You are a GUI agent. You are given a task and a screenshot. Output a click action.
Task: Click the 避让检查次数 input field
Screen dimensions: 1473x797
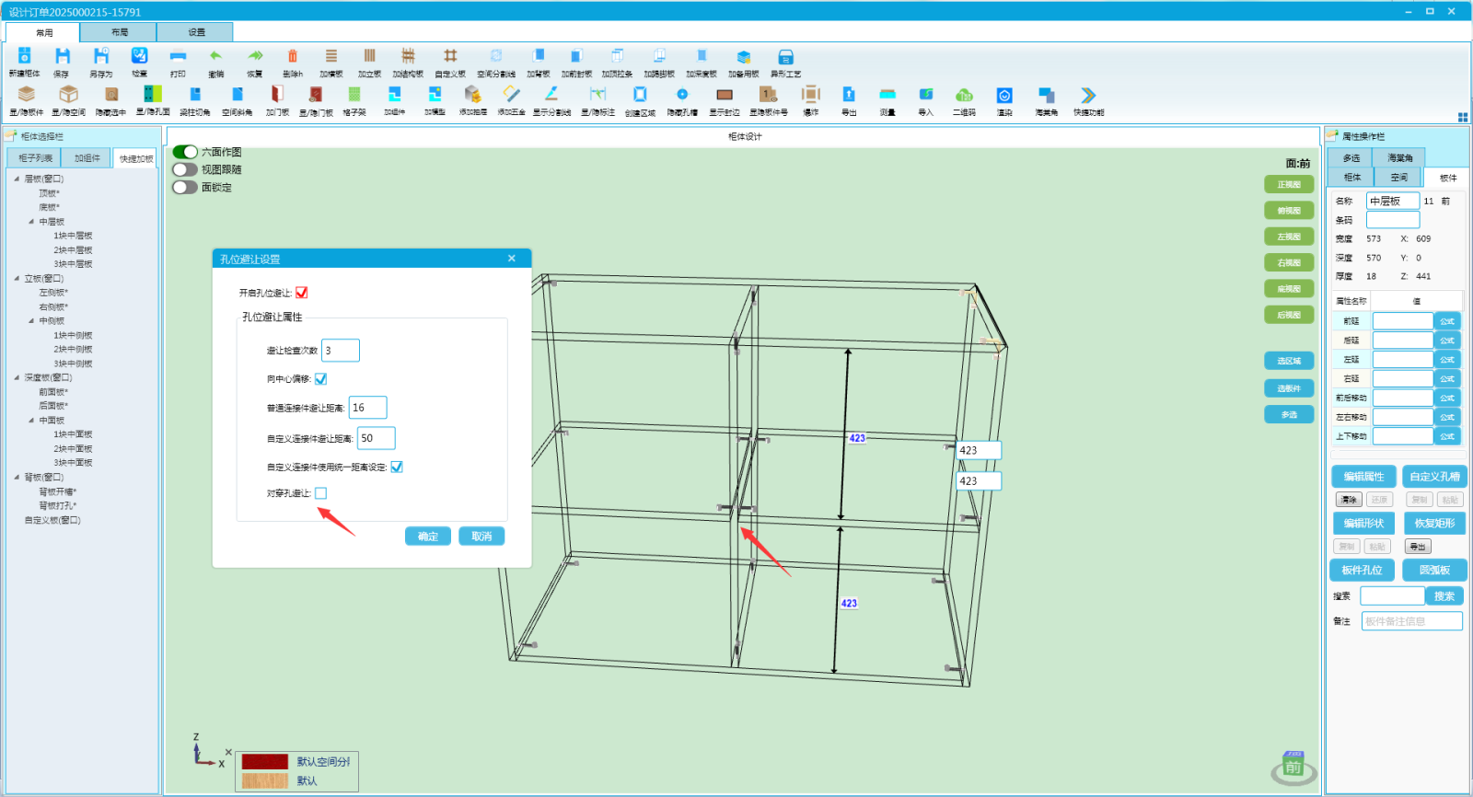(x=341, y=351)
